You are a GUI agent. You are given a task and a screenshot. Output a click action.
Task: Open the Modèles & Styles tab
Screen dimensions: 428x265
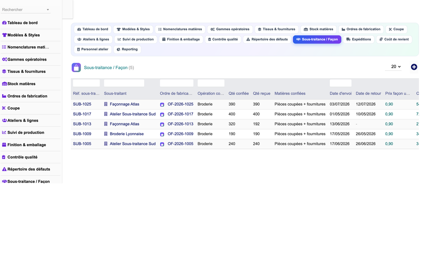click(x=133, y=29)
